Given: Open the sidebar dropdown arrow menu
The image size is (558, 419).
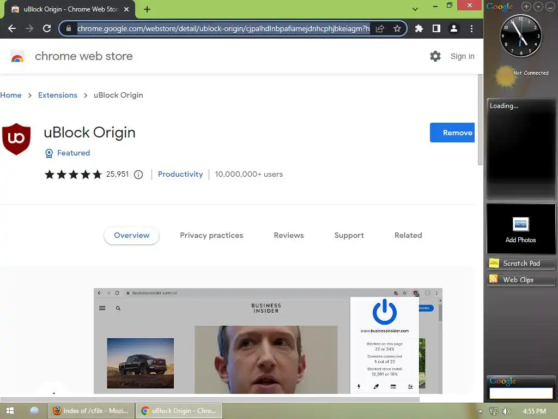Looking at the screenshot, I should pos(538,7).
